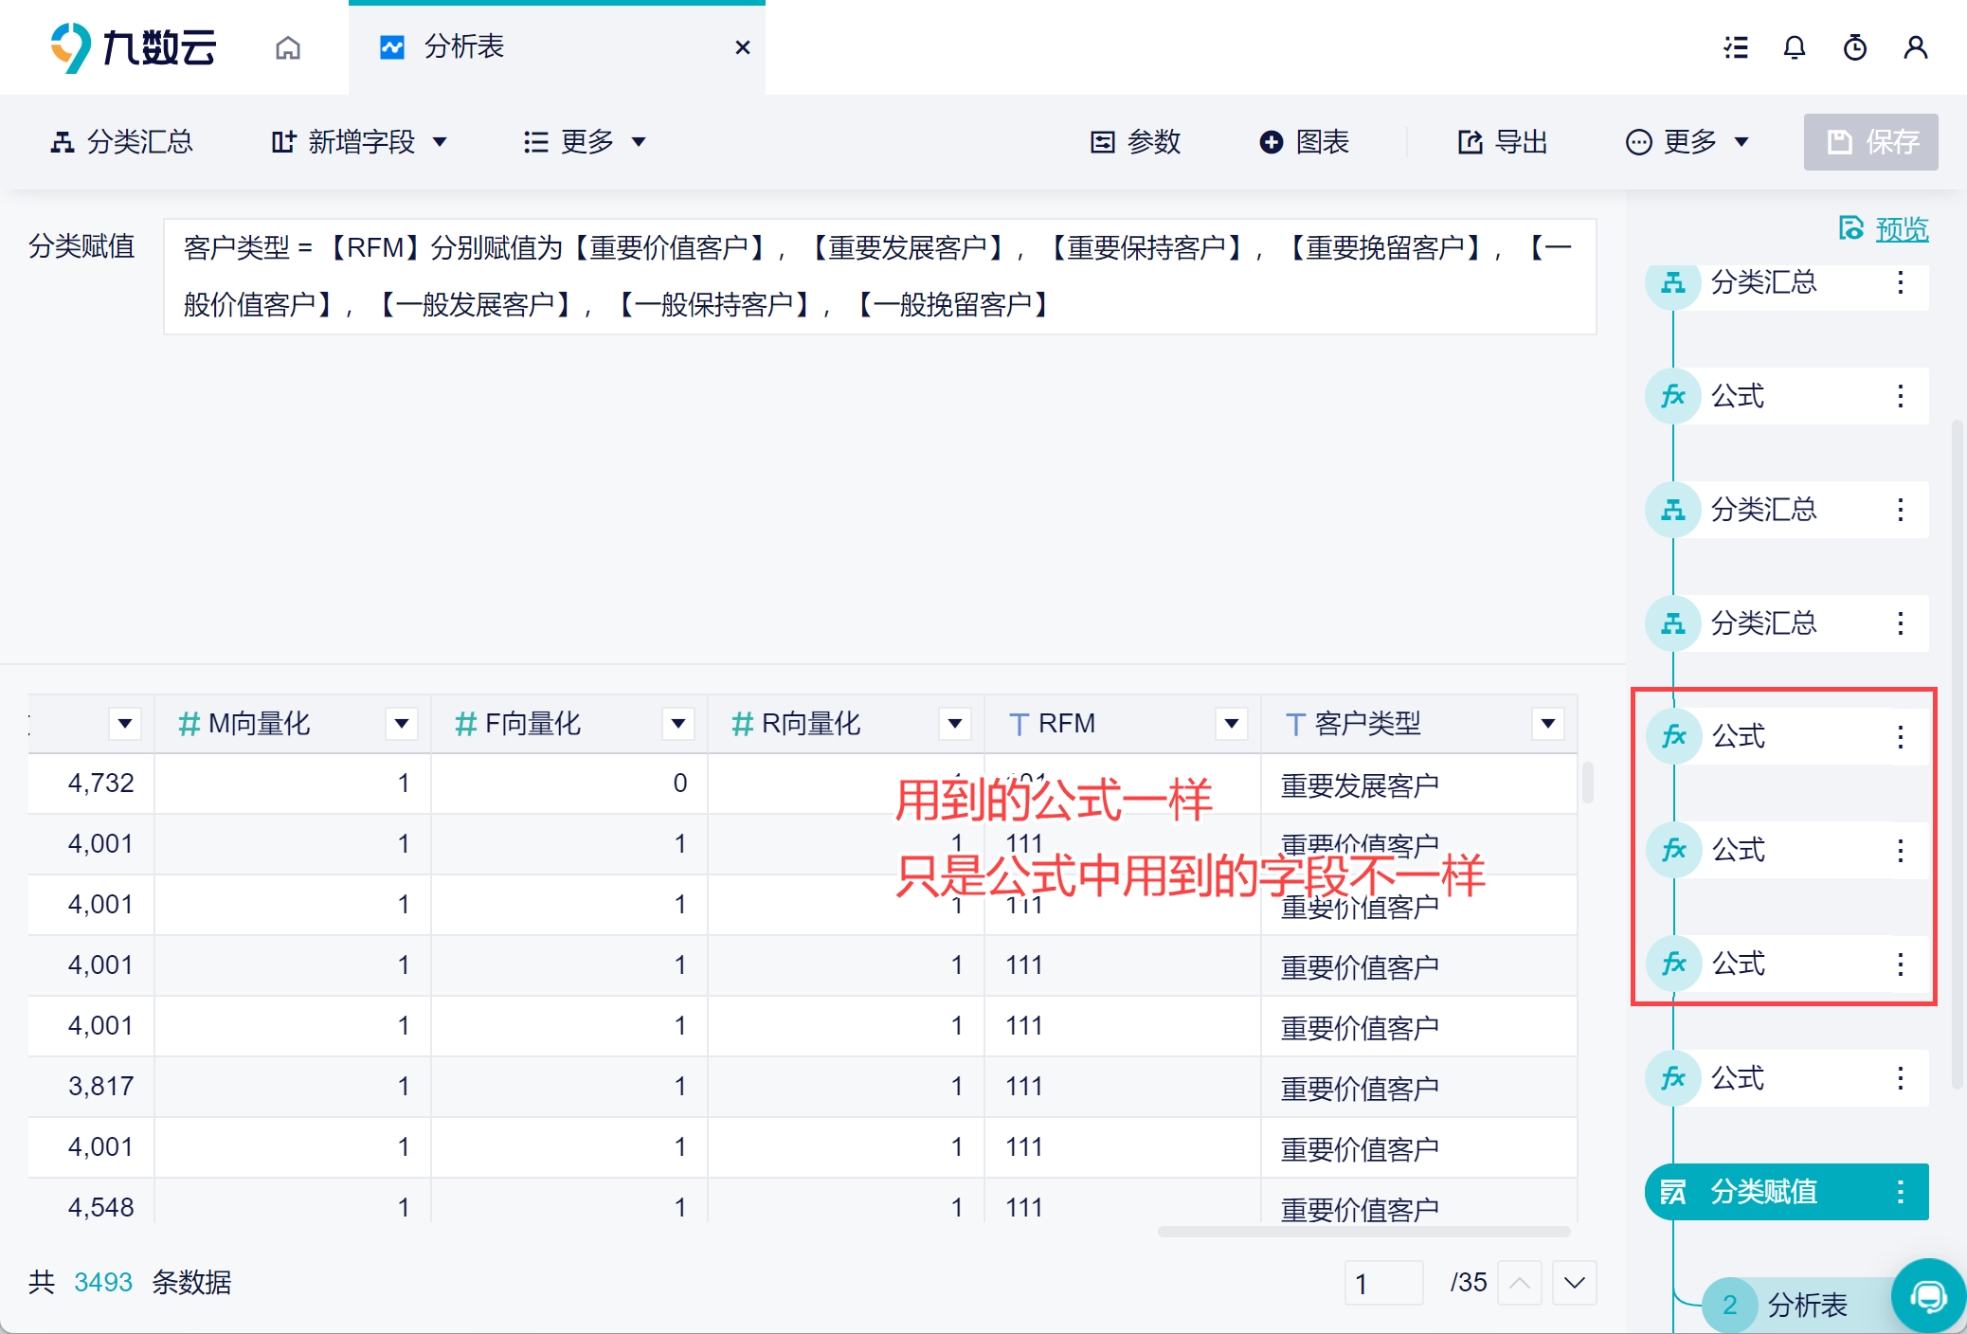The width and height of the screenshot is (1967, 1334).
Task: Click the page number input field
Action: [x=1383, y=1283]
